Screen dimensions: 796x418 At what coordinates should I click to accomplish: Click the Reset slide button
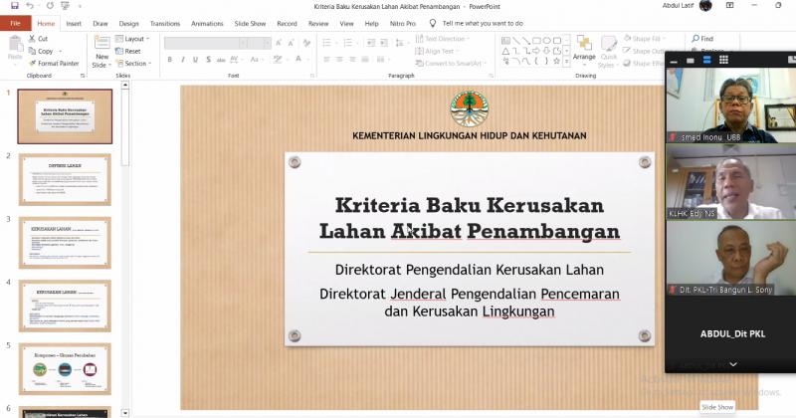tap(131, 51)
